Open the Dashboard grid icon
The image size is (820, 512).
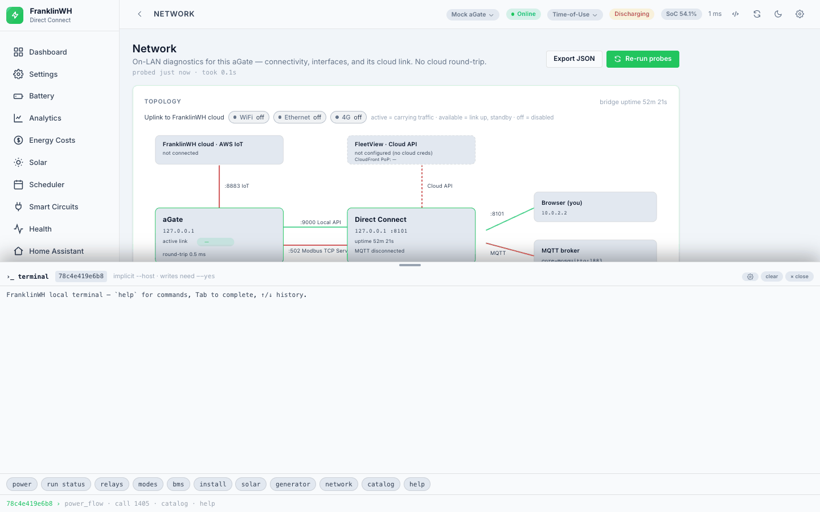(18, 52)
